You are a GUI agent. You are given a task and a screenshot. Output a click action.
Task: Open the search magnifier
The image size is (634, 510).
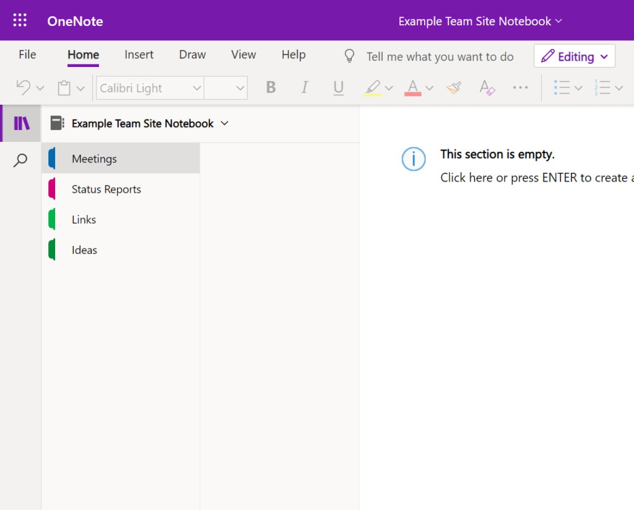[x=20, y=160]
